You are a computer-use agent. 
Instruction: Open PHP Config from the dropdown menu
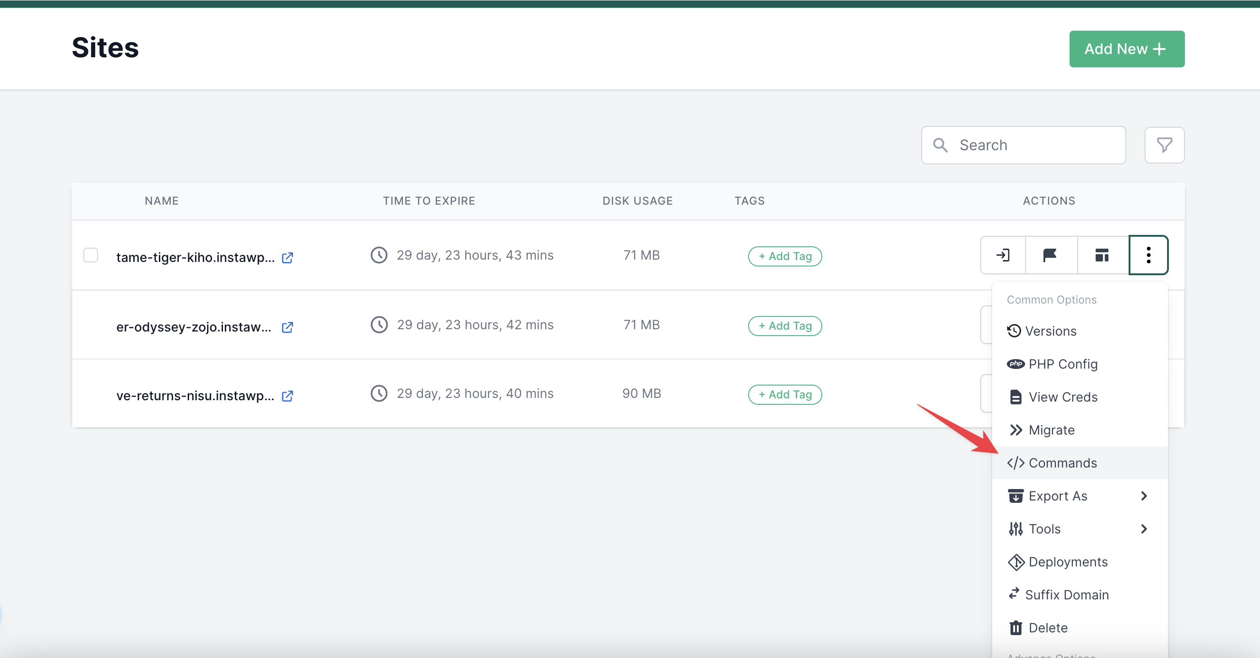pos(1062,364)
